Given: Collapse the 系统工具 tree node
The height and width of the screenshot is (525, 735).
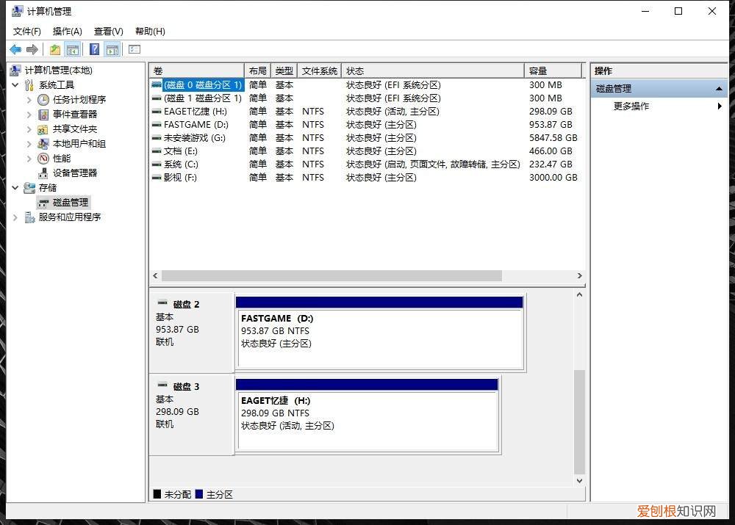Looking at the screenshot, I should pyautogui.click(x=15, y=85).
